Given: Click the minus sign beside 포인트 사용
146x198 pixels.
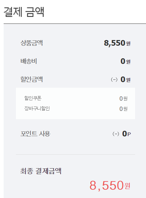Looking at the screenshot, I should (116, 134).
